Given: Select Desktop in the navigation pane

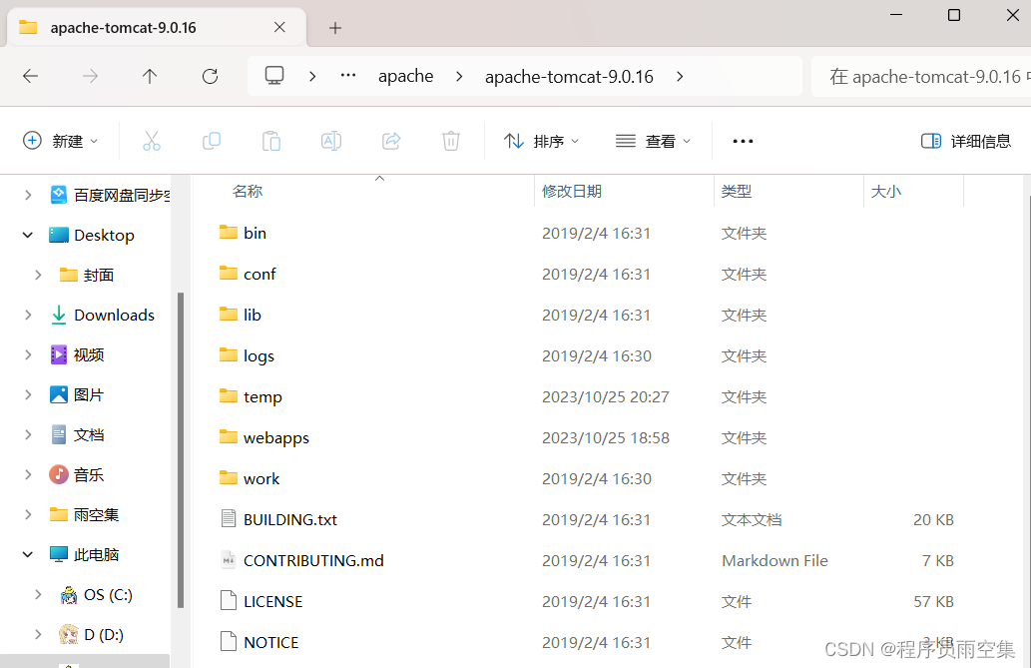Looking at the screenshot, I should click(104, 235).
